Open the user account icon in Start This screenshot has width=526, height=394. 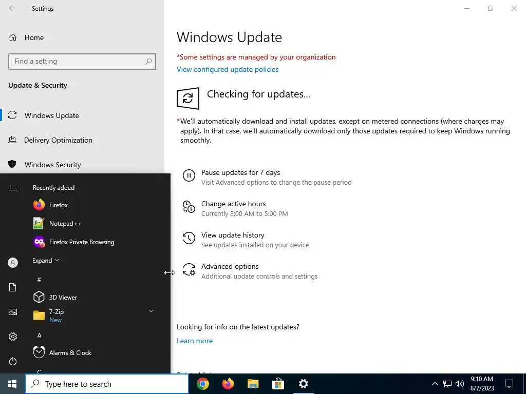[13, 263]
